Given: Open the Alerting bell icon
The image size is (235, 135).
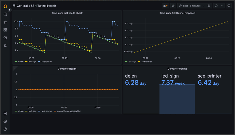Looking at the screenshot, I should point(5,46).
